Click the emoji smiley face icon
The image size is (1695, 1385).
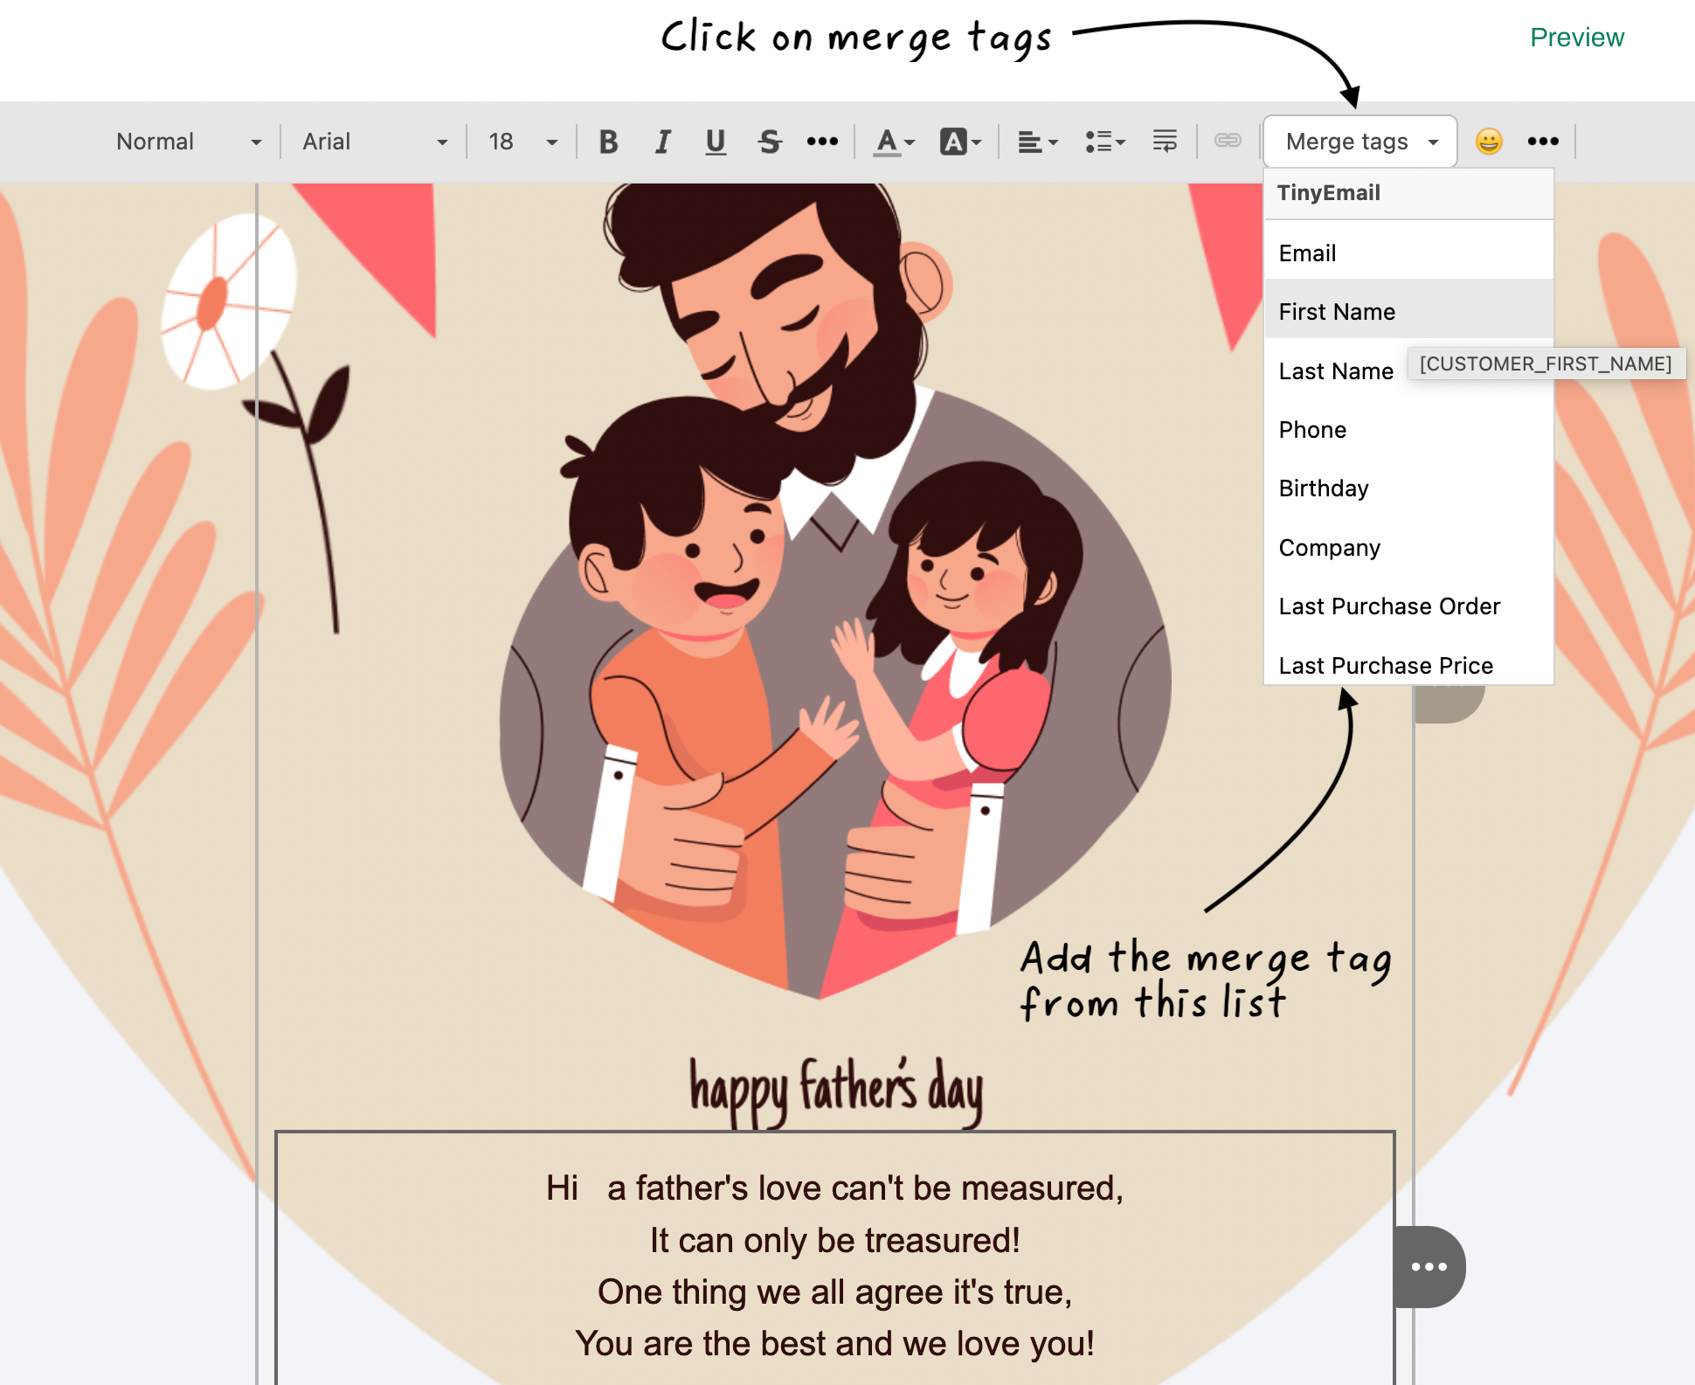click(1488, 141)
